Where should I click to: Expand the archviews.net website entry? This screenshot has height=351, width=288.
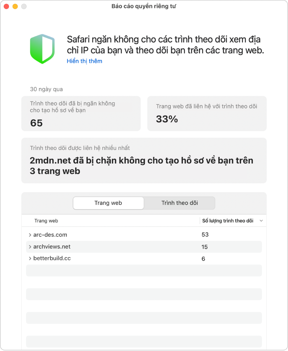(x=30, y=247)
